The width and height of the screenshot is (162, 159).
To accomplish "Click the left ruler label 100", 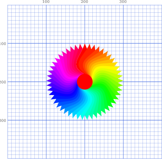I will (x=3, y=43).
